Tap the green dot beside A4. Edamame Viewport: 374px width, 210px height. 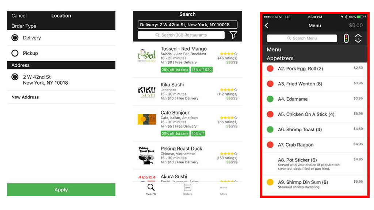pos(270,99)
